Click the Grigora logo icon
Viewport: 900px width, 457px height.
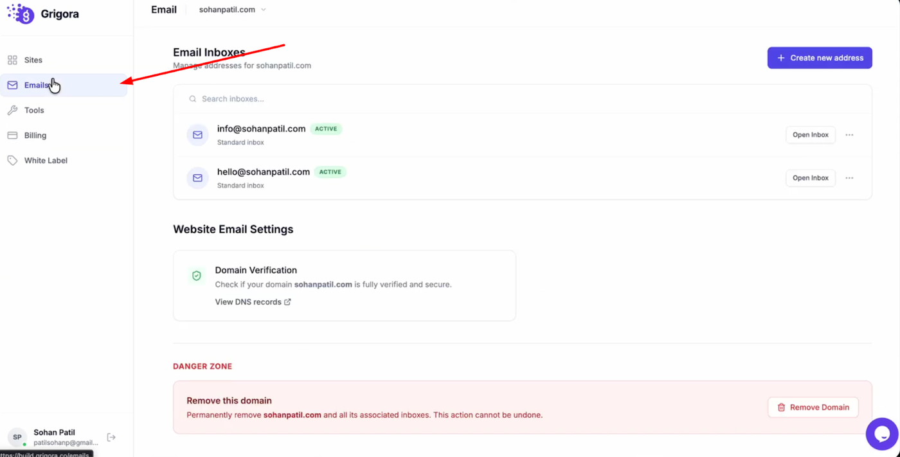point(21,13)
